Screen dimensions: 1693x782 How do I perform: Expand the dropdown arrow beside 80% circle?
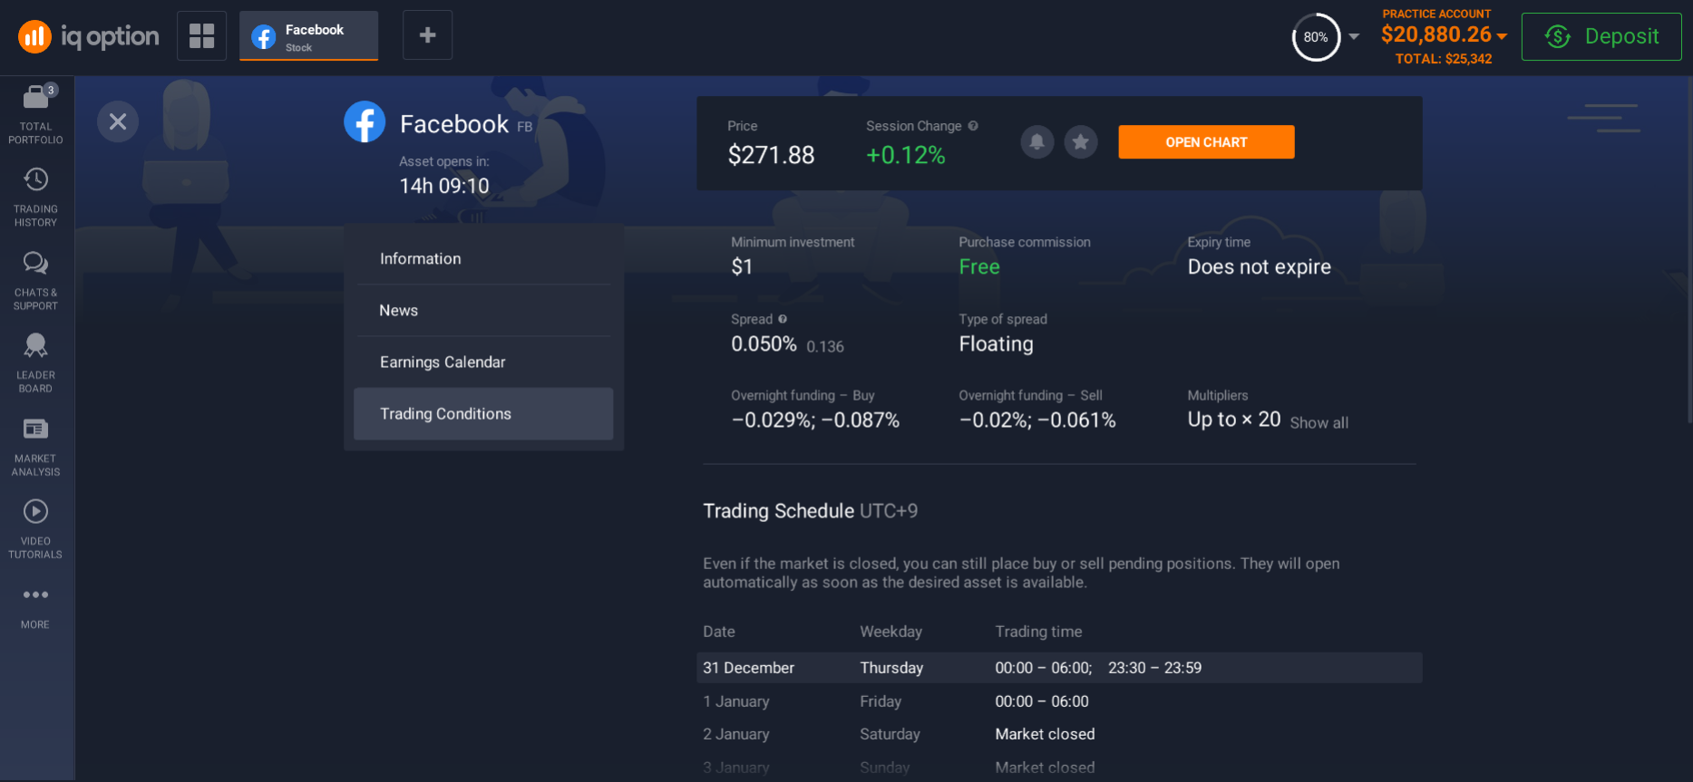(1354, 37)
